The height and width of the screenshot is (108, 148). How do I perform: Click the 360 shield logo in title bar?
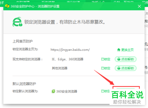click(x=7, y=6)
